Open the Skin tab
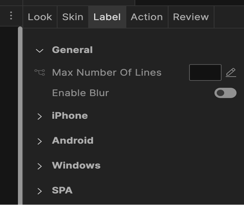 [73, 17]
